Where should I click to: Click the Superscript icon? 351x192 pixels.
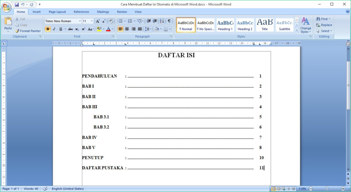(x=83, y=29)
